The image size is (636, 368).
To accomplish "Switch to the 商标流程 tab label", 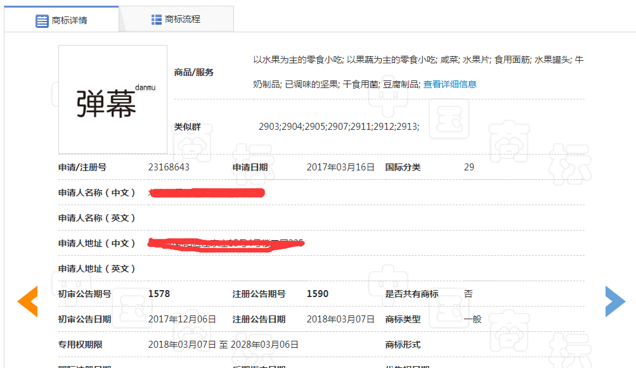I will [x=183, y=20].
